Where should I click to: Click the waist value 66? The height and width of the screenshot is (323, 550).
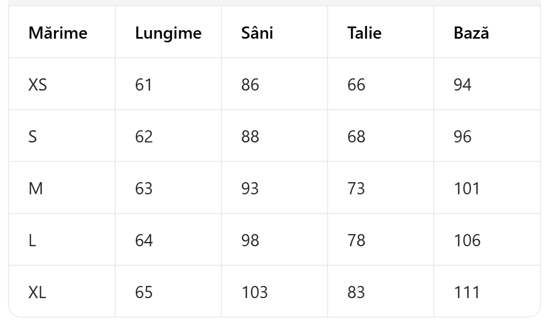356,85
